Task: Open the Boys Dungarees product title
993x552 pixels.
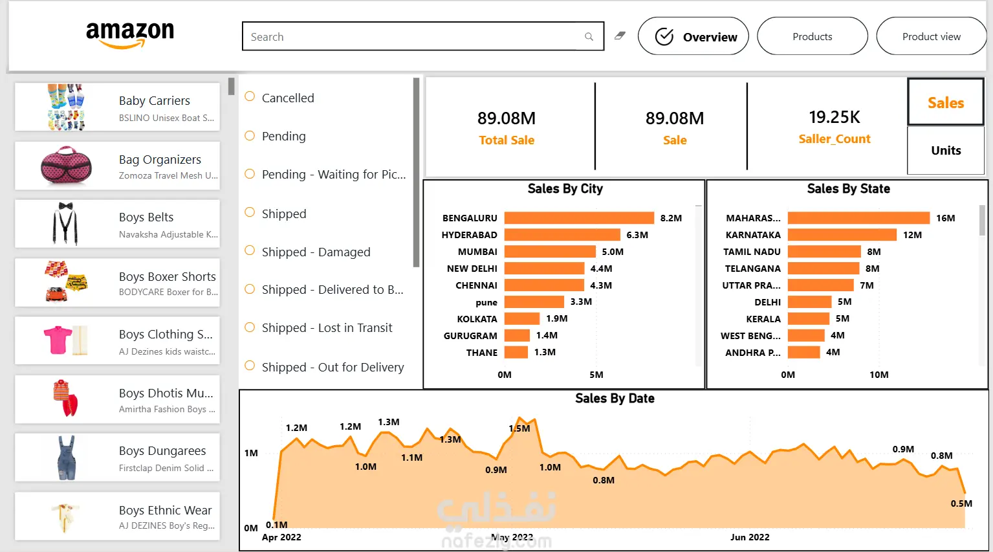Action: click(x=162, y=450)
